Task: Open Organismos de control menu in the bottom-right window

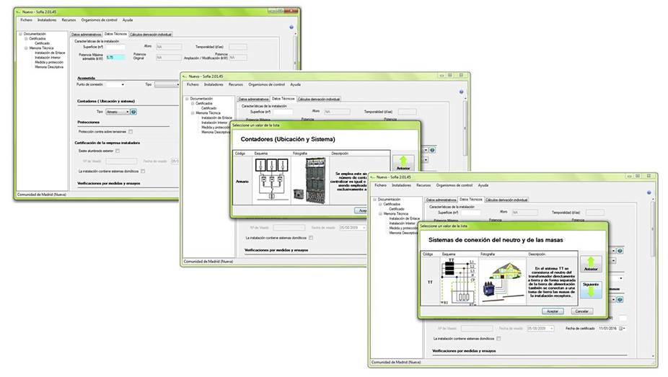Action: [454, 185]
